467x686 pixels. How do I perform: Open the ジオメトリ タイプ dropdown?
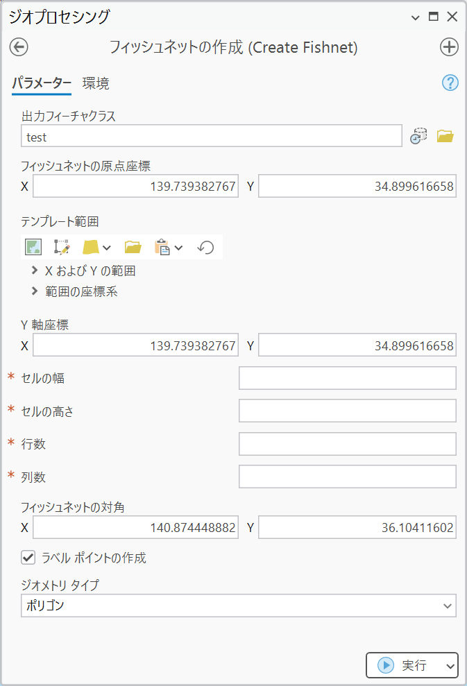click(238, 606)
